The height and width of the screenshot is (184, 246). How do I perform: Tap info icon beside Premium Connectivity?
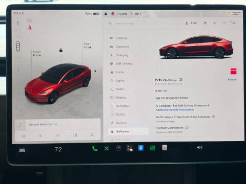point(187,127)
